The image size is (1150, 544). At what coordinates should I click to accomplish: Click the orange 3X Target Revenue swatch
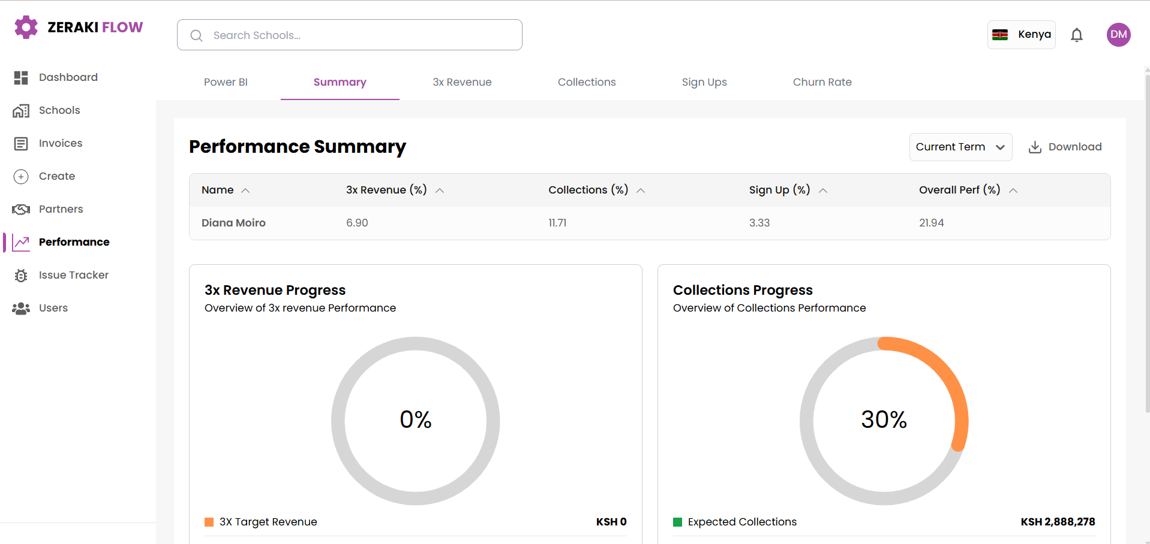click(x=209, y=522)
